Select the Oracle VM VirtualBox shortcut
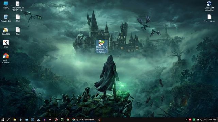218x122 pixels. [209, 6]
